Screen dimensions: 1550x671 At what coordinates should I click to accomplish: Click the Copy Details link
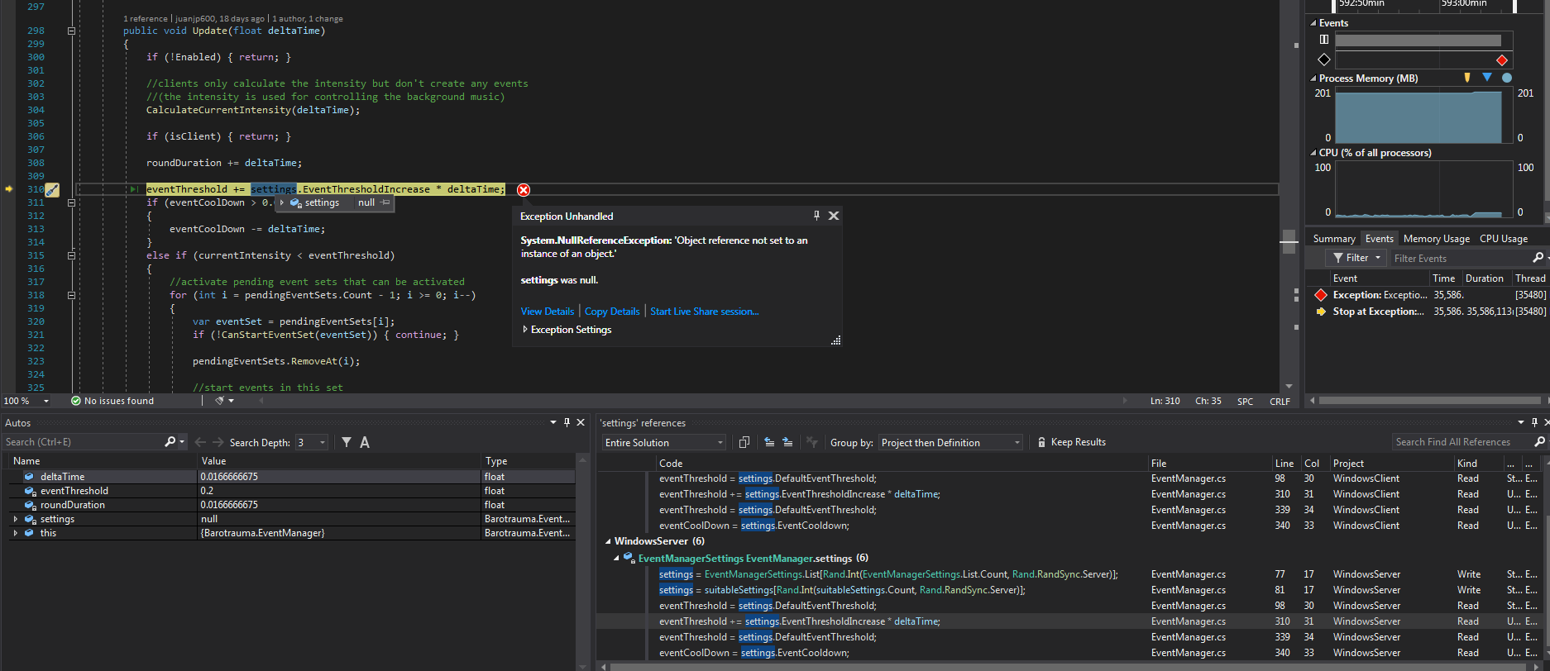click(x=612, y=312)
